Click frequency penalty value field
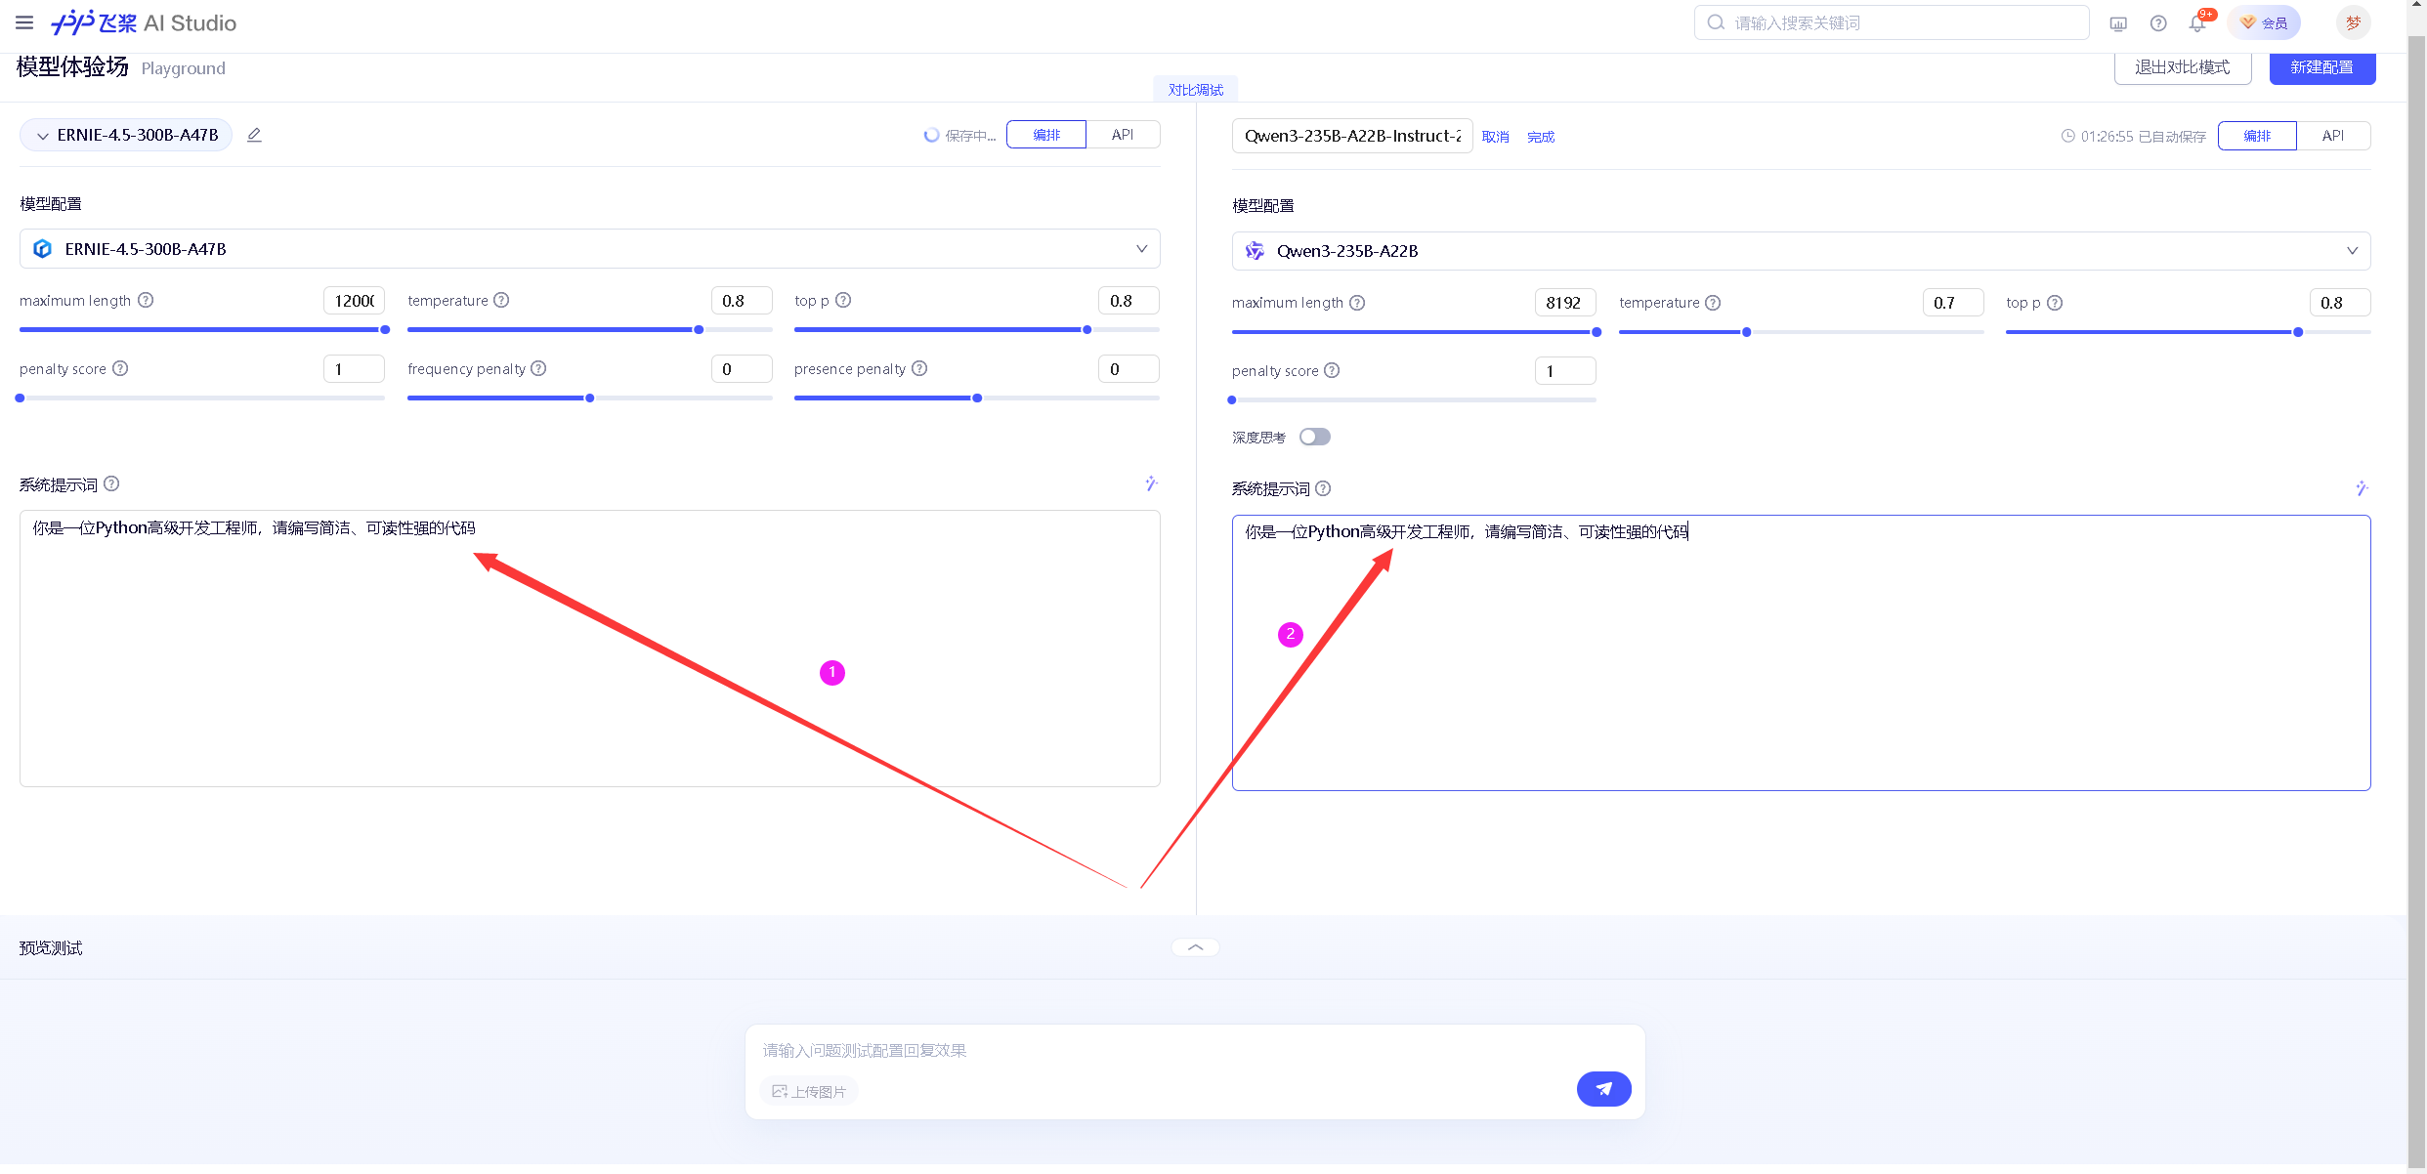This screenshot has height=1174, width=2427. pyautogui.click(x=742, y=369)
